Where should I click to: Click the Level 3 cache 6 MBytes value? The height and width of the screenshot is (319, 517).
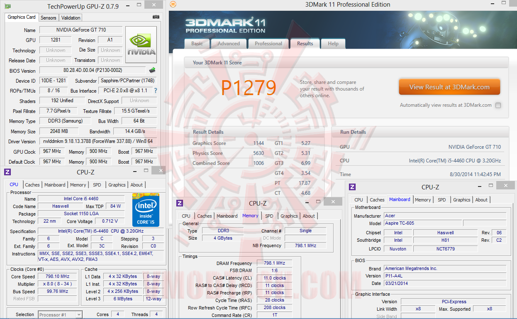pos(123,299)
